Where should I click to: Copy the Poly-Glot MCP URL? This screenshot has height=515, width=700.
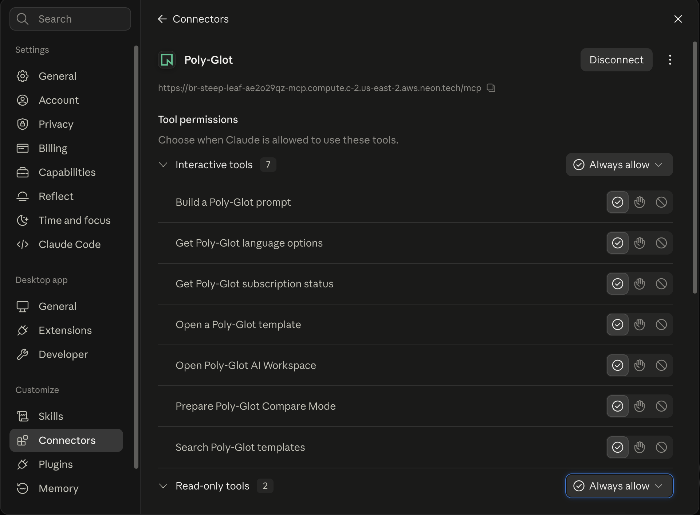point(491,88)
